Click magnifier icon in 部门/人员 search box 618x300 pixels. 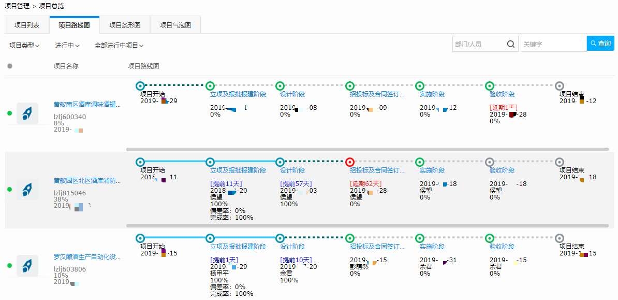tap(510, 44)
